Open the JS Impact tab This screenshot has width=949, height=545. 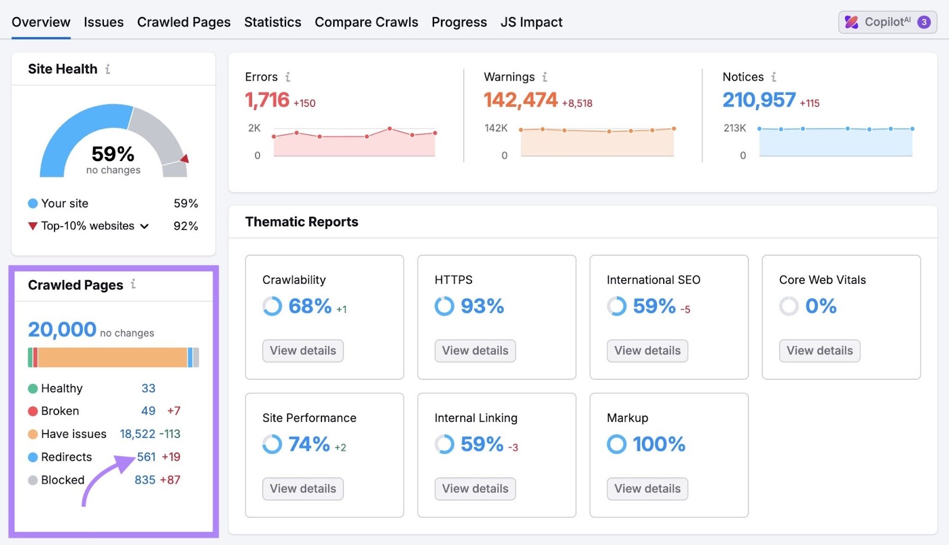pyautogui.click(x=531, y=22)
